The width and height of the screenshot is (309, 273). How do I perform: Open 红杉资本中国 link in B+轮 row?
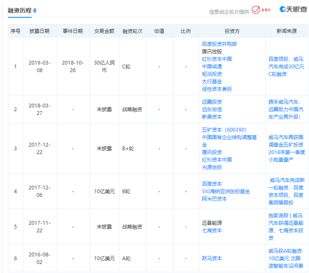click(217, 160)
